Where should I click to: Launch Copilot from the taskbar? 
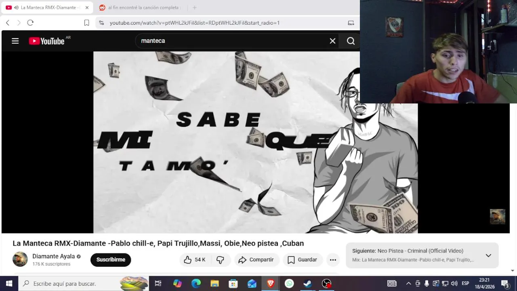coord(177,283)
